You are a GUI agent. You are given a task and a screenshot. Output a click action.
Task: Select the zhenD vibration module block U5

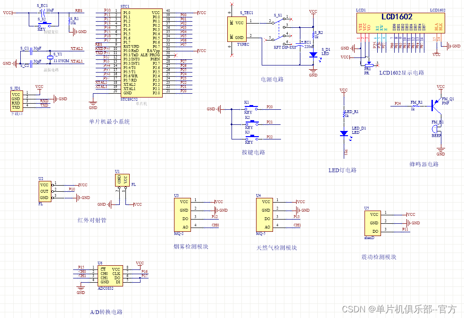click(373, 223)
